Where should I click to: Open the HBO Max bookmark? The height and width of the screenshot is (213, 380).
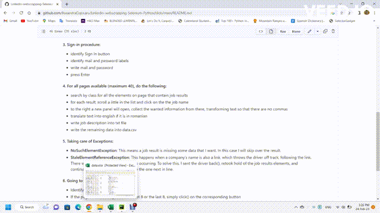click(x=90, y=21)
